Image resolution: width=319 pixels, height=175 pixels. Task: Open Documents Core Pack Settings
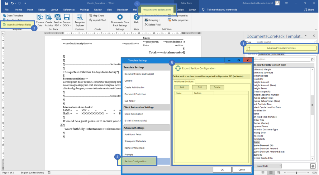(x=120, y=20)
